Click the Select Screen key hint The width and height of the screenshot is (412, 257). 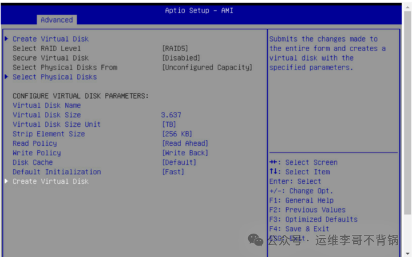303,162
